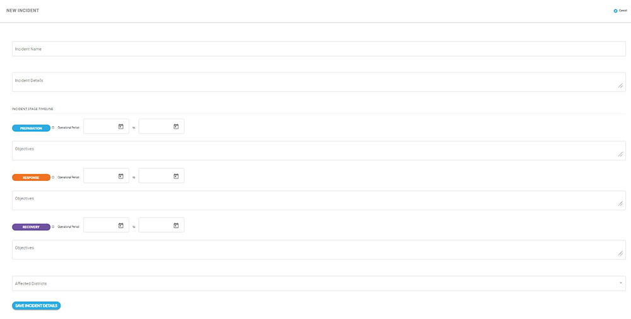Image resolution: width=631 pixels, height=319 pixels.
Task: Tick the Preparation stage checkbox
Action: click(x=53, y=128)
